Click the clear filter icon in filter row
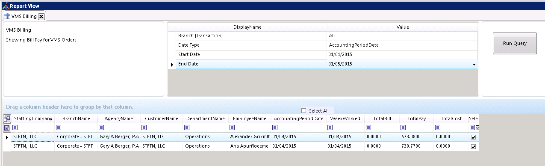This screenshot has height=166, width=545. (7, 127)
